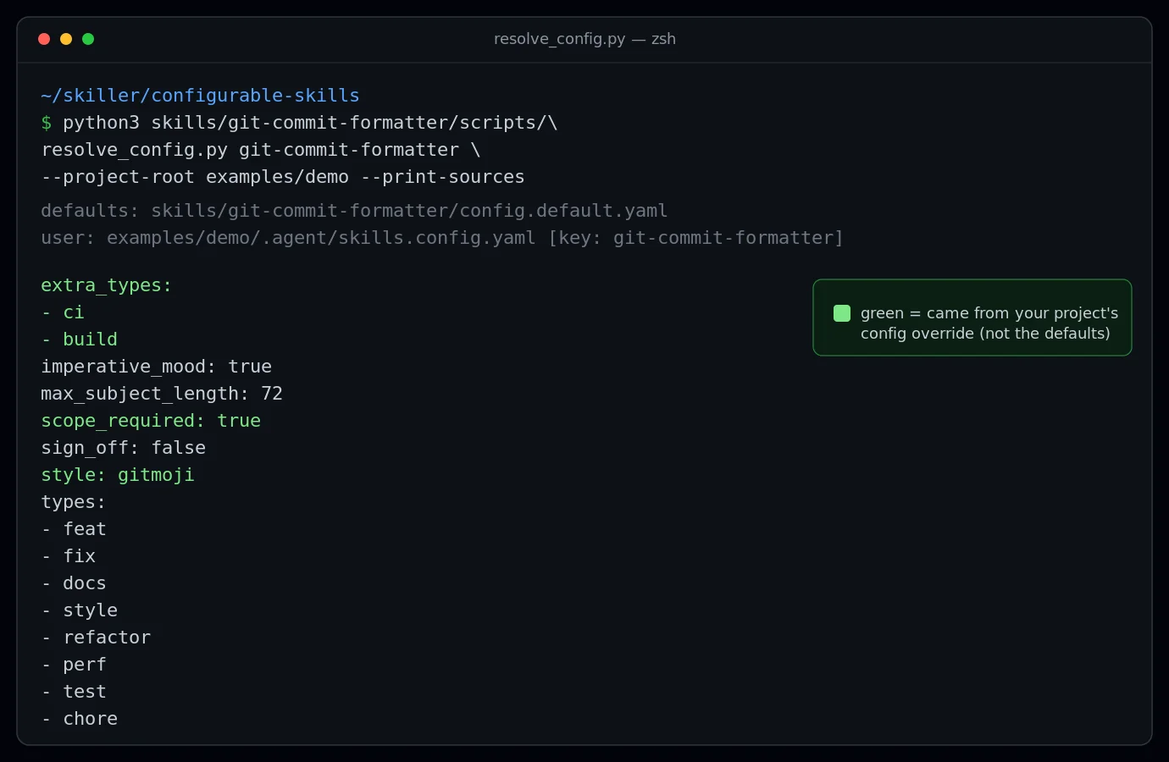Click the window title 'resolve_config.py — zsh'

pos(584,39)
